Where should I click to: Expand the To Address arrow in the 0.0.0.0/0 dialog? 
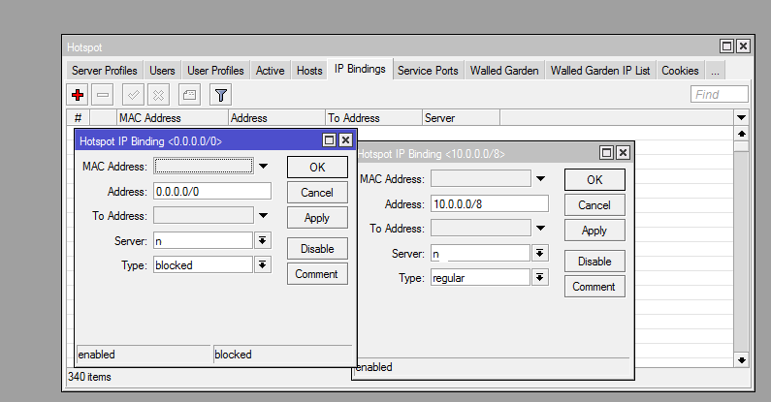point(263,215)
